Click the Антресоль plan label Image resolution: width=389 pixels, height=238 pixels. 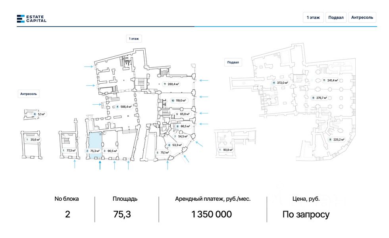29,94
